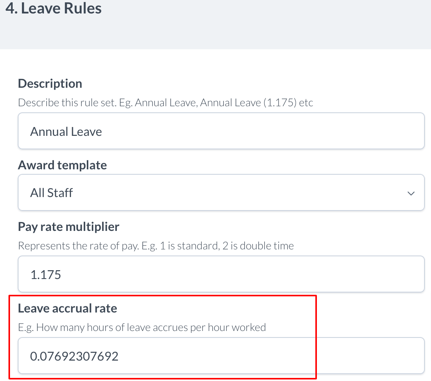The image size is (431, 381).
Task: Click on the 0.07692307692 value
Action: [74, 356]
